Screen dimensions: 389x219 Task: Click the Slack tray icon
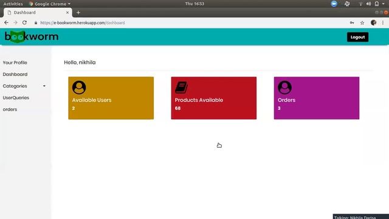click(347, 4)
